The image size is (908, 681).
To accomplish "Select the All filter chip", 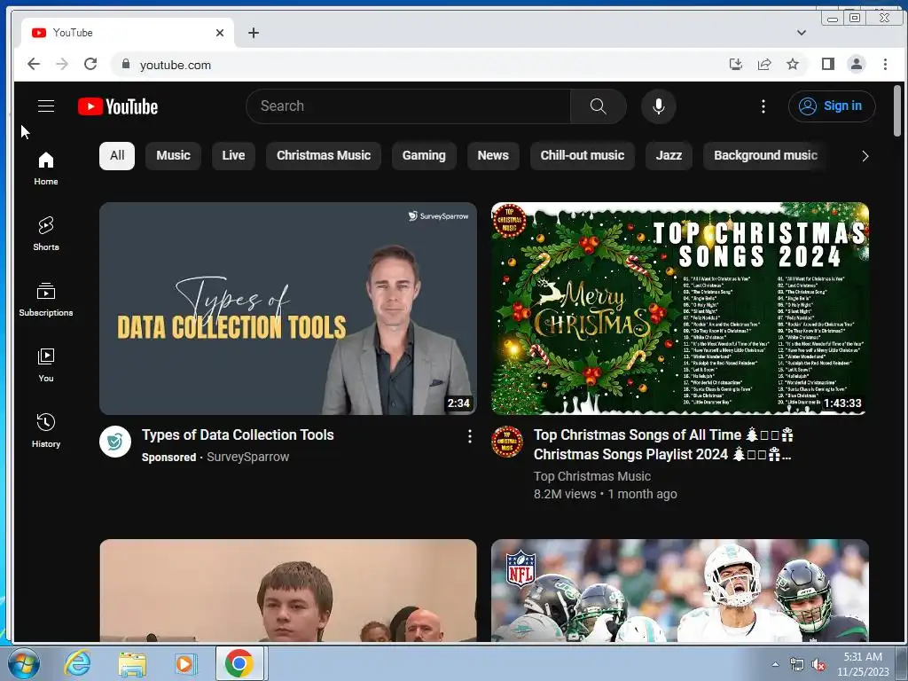I will point(117,156).
